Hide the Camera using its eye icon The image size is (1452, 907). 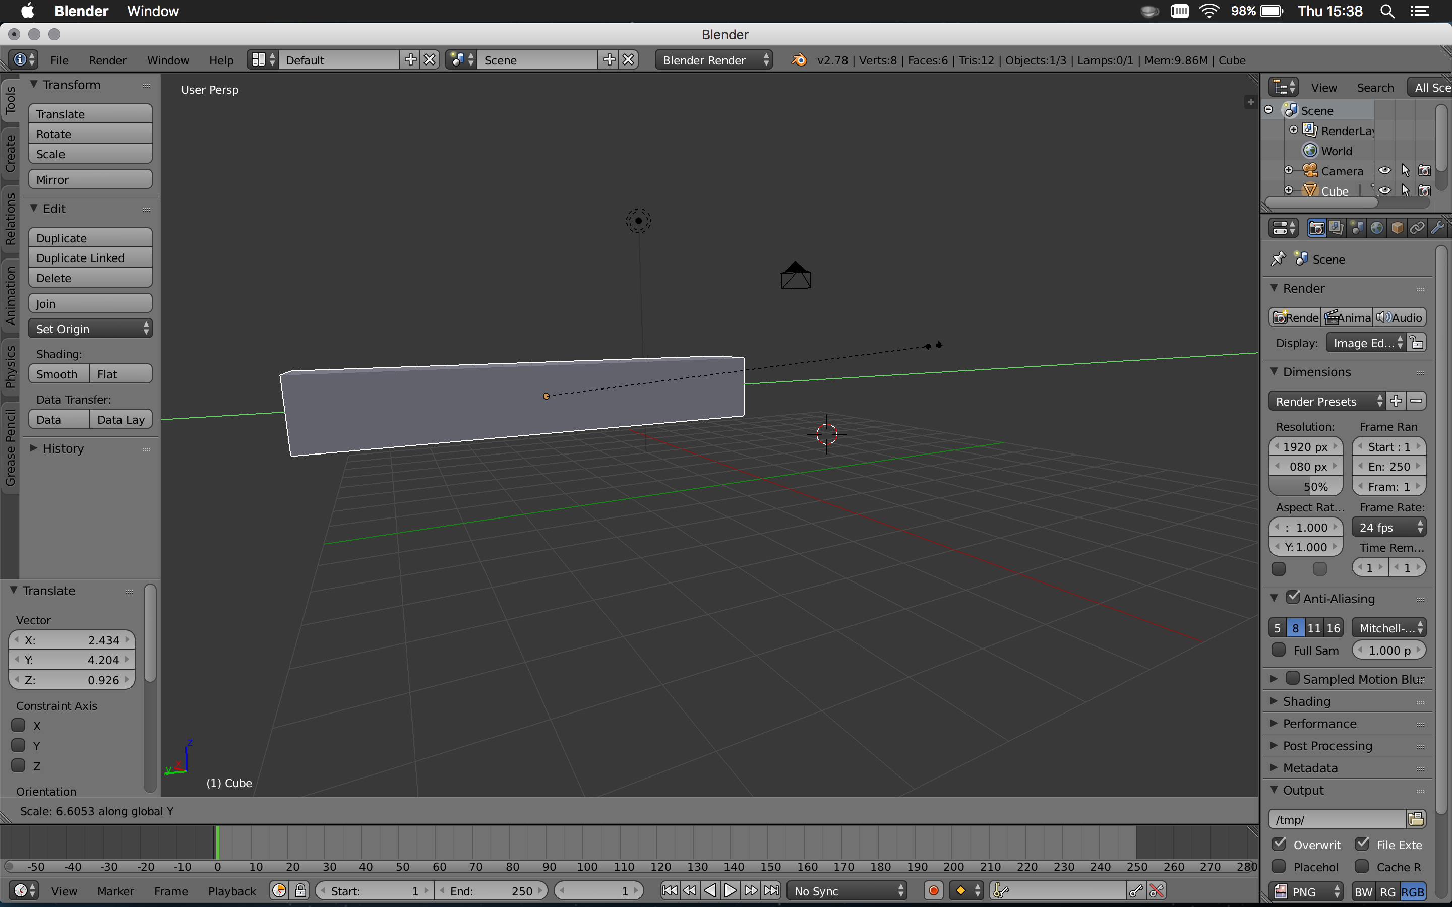click(x=1385, y=171)
